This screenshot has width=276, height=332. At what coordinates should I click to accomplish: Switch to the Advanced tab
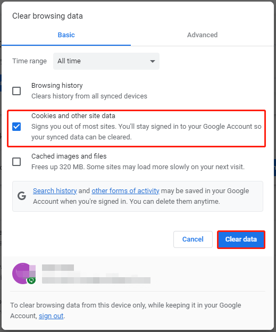point(202,35)
